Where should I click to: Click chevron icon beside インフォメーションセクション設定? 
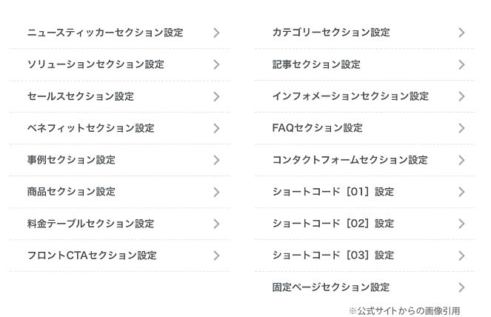tap(461, 96)
